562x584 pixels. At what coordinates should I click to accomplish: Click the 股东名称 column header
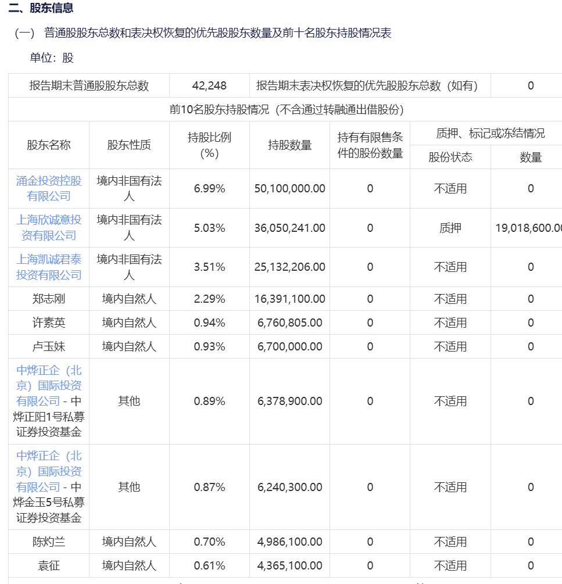point(49,145)
